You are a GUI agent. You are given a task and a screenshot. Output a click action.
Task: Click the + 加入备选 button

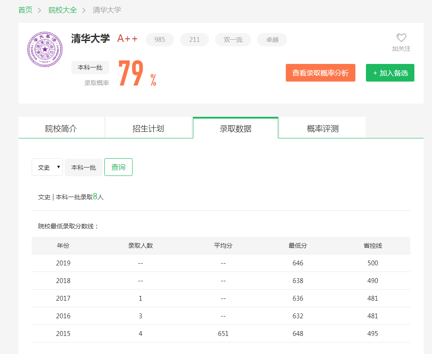tap(390, 73)
